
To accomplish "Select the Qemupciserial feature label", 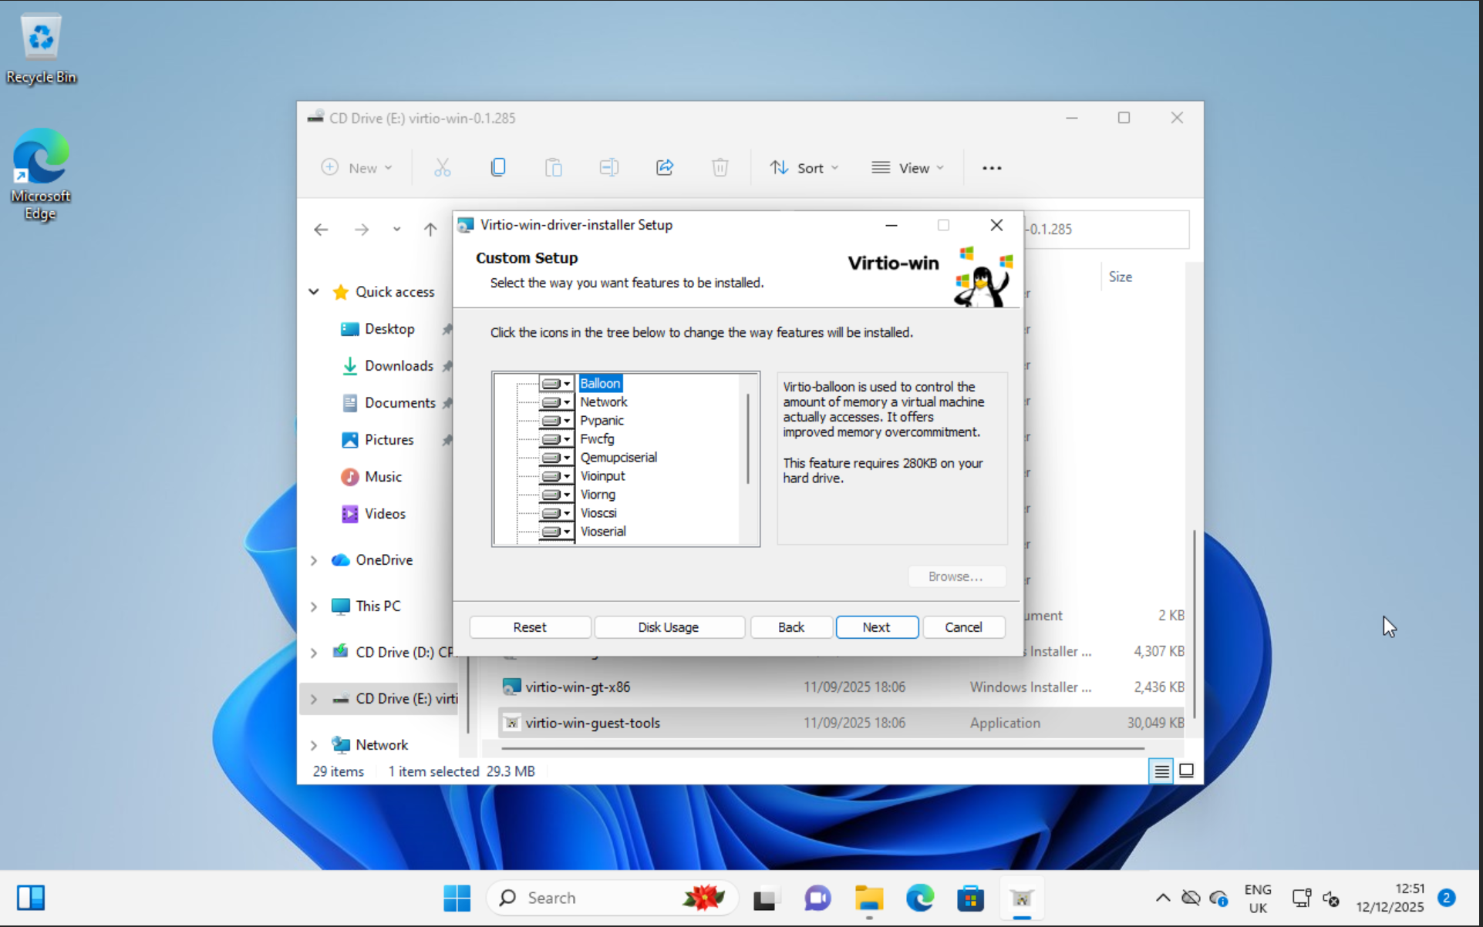I will click(x=618, y=458).
